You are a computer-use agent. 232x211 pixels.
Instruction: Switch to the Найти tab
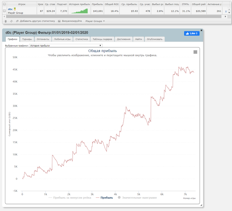[139, 39]
